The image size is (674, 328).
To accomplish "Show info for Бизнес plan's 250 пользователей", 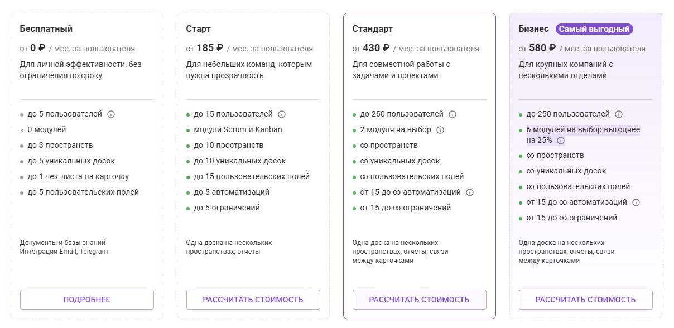I will click(619, 114).
